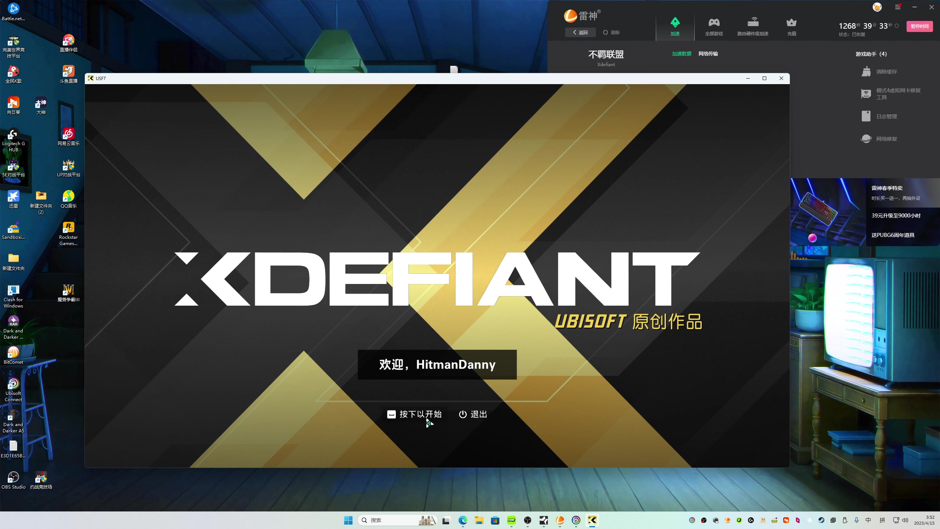
Task: Select the BitComet desktop icon
Action: click(x=14, y=356)
